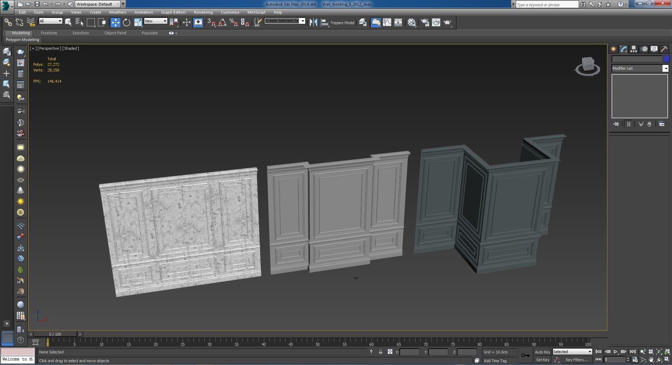Viewport: 672px width, 365px height.
Task: Click Select and Manipulate icon
Action: pyautogui.click(x=187, y=22)
